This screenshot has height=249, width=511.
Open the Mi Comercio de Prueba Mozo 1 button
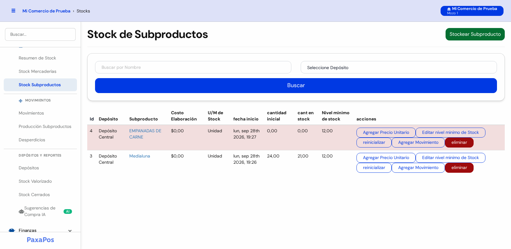tap(472, 11)
